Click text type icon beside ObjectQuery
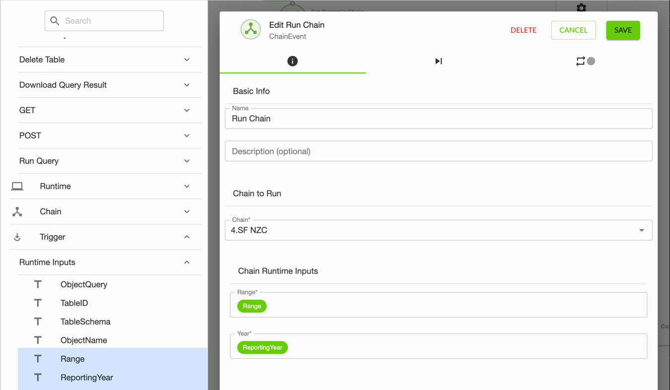The width and height of the screenshot is (670, 390). pyautogui.click(x=38, y=284)
